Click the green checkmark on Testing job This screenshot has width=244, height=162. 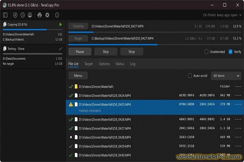61,49
